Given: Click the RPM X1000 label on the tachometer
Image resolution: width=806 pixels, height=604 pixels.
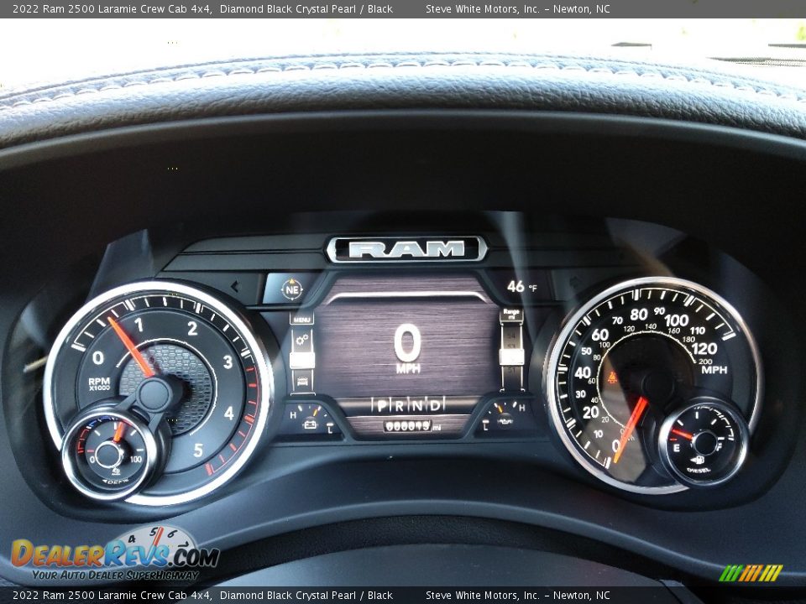Looking at the screenshot, I should coord(99,383).
